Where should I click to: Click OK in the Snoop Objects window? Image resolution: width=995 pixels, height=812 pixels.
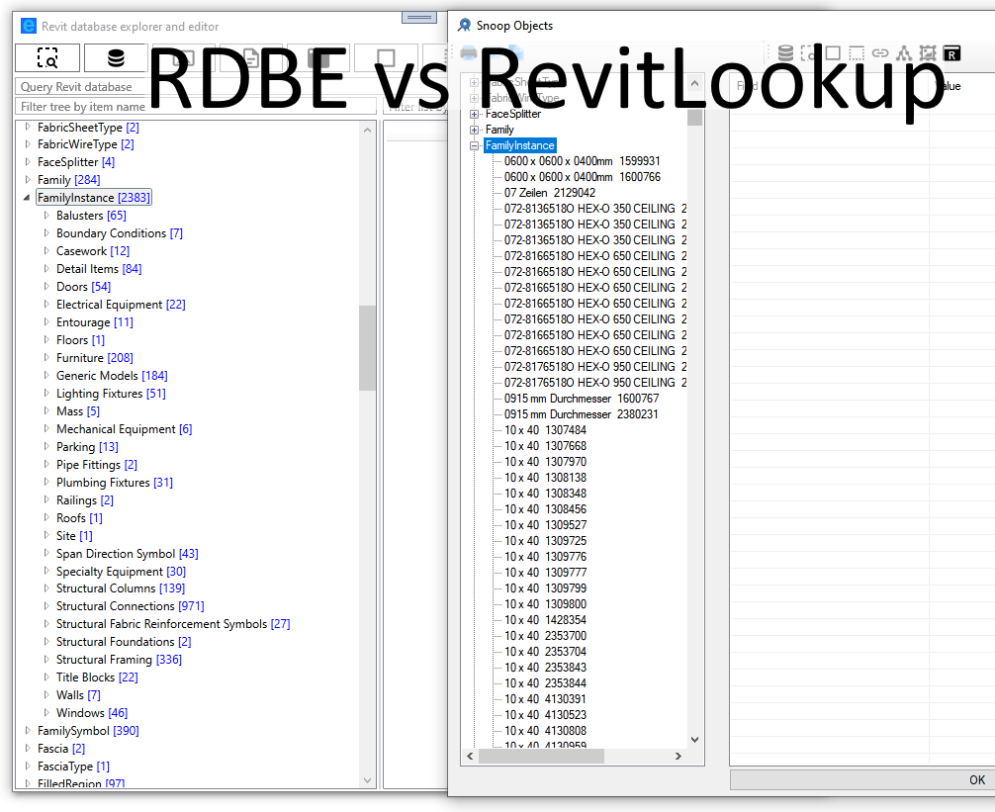pyautogui.click(x=977, y=779)
